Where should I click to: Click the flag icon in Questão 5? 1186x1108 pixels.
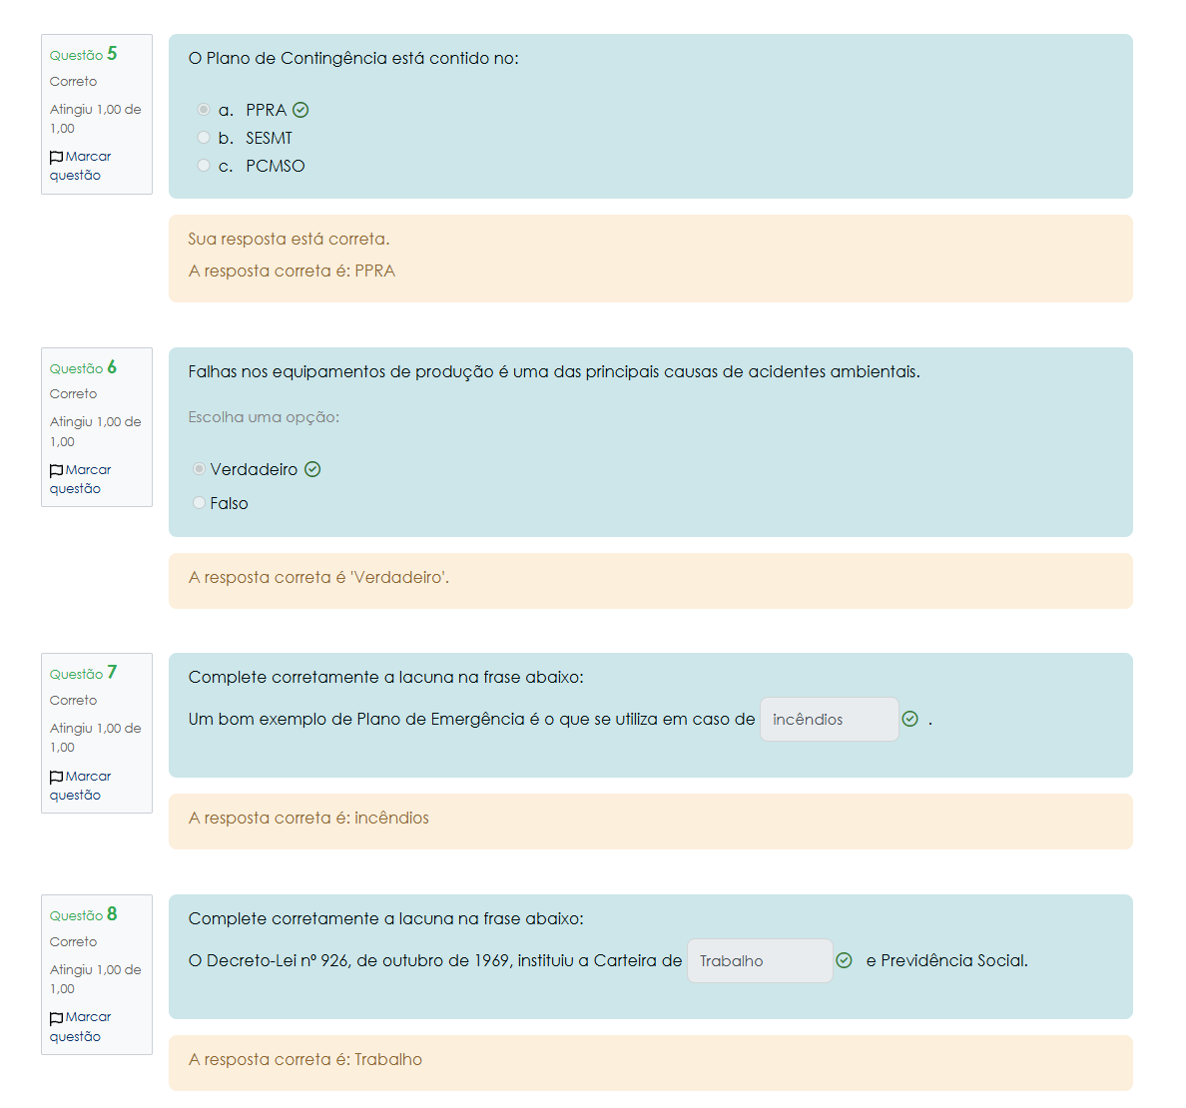click(57, 158)
